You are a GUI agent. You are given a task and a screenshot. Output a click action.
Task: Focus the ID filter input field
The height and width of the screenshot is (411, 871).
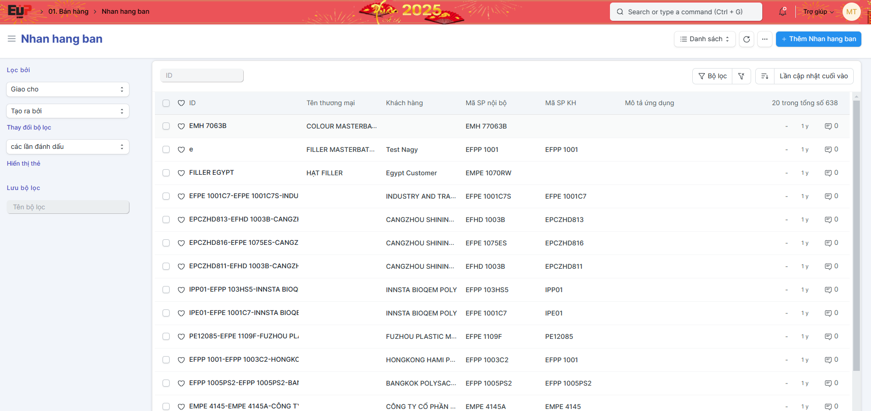202,76
